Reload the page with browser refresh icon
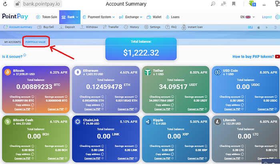The image size is (280, 165). click(x=5, y=4)
